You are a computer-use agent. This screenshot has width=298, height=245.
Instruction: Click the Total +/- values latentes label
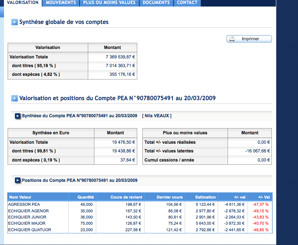169,151
